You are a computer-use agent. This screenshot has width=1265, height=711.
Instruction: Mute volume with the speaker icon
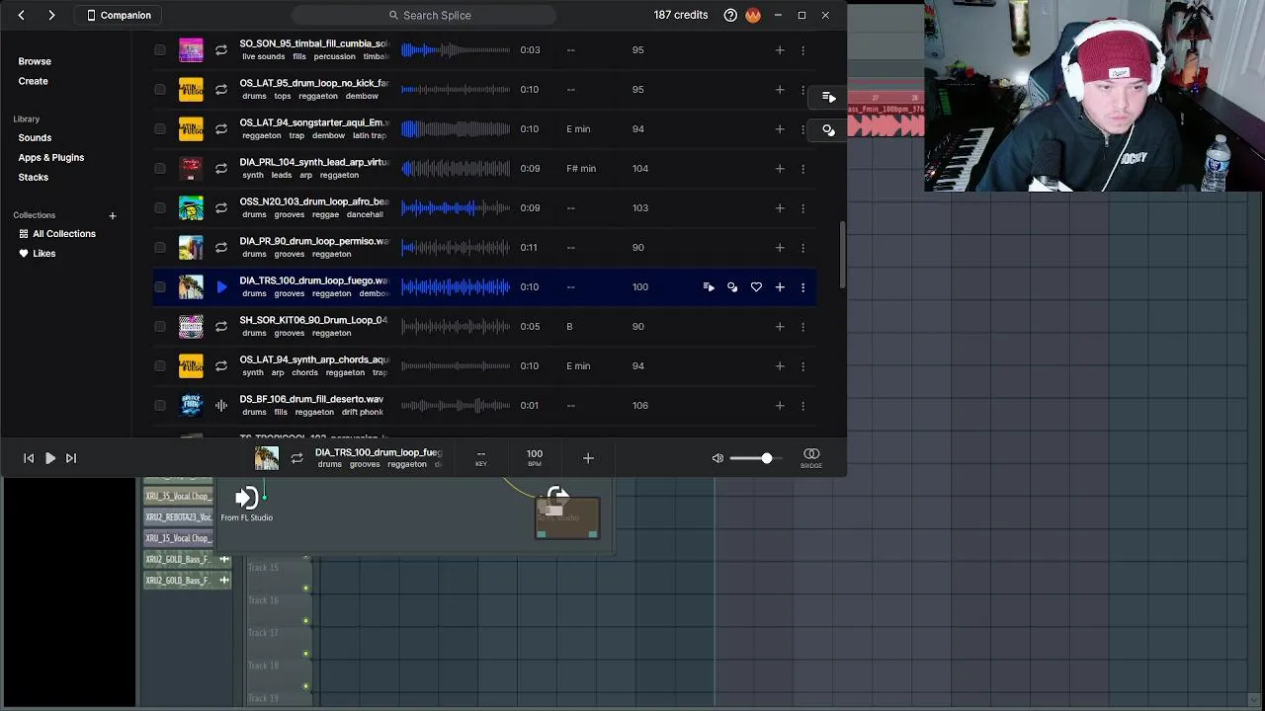(717, 458)
